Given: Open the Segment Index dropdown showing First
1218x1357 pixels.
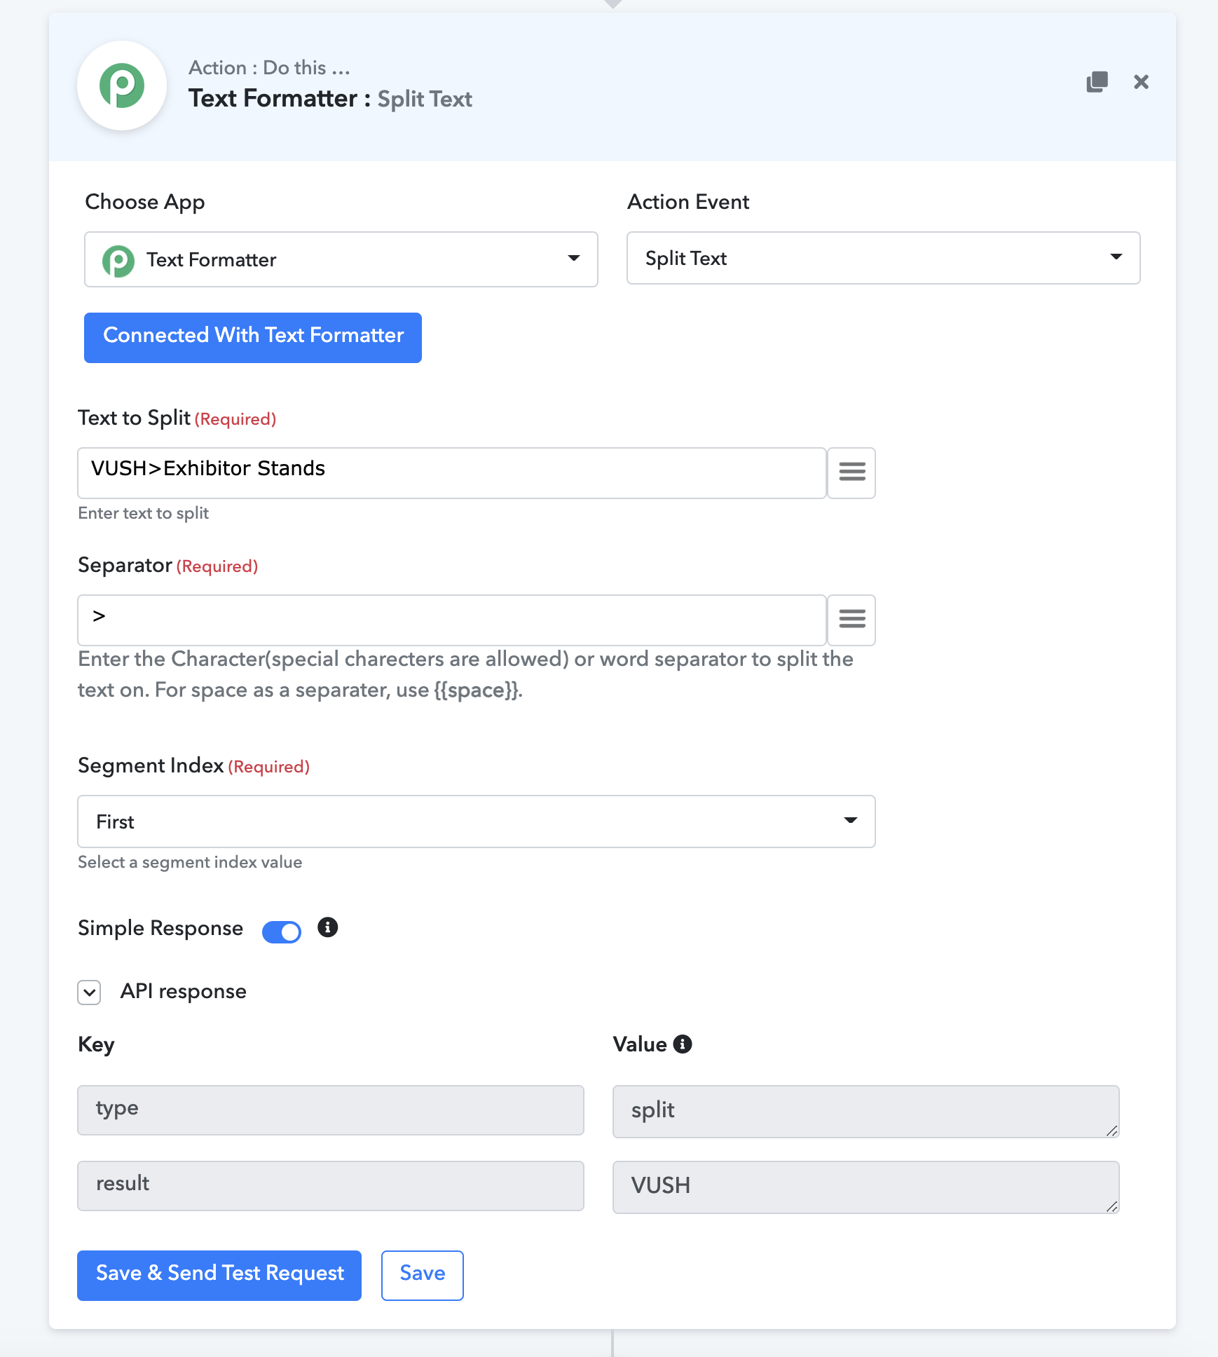Looking at the screenshot, I should pos(477,821).
